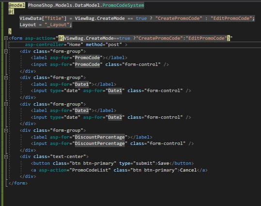Image resolution: width=261 pixels, height=206 pixels.
Task: Collapse the form element outlining toggle
Action: (x=6, y=38)
